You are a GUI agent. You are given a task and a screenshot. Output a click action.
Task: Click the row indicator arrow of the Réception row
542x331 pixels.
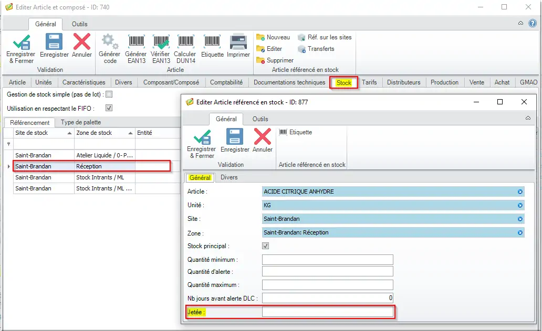coord(8,166)
